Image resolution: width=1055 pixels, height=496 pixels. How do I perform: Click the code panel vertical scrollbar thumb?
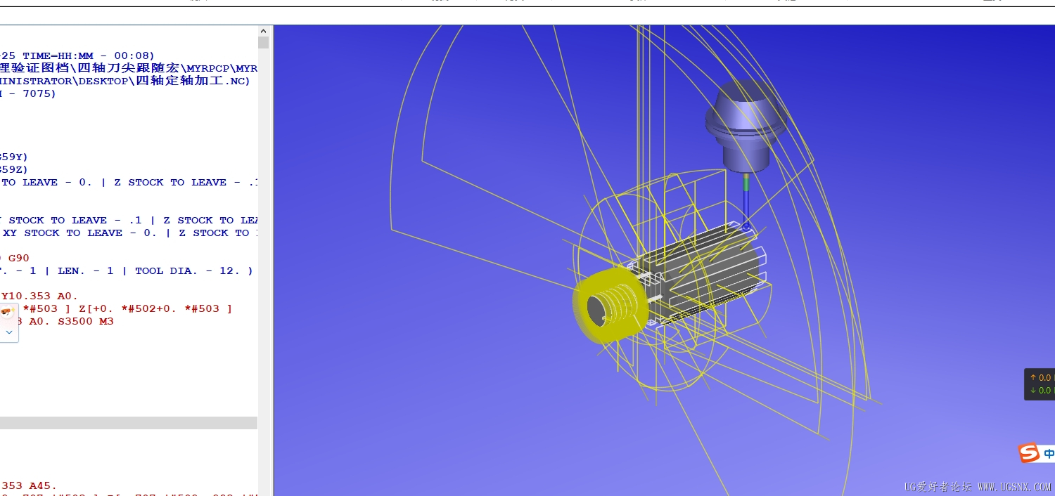[263, 42]
